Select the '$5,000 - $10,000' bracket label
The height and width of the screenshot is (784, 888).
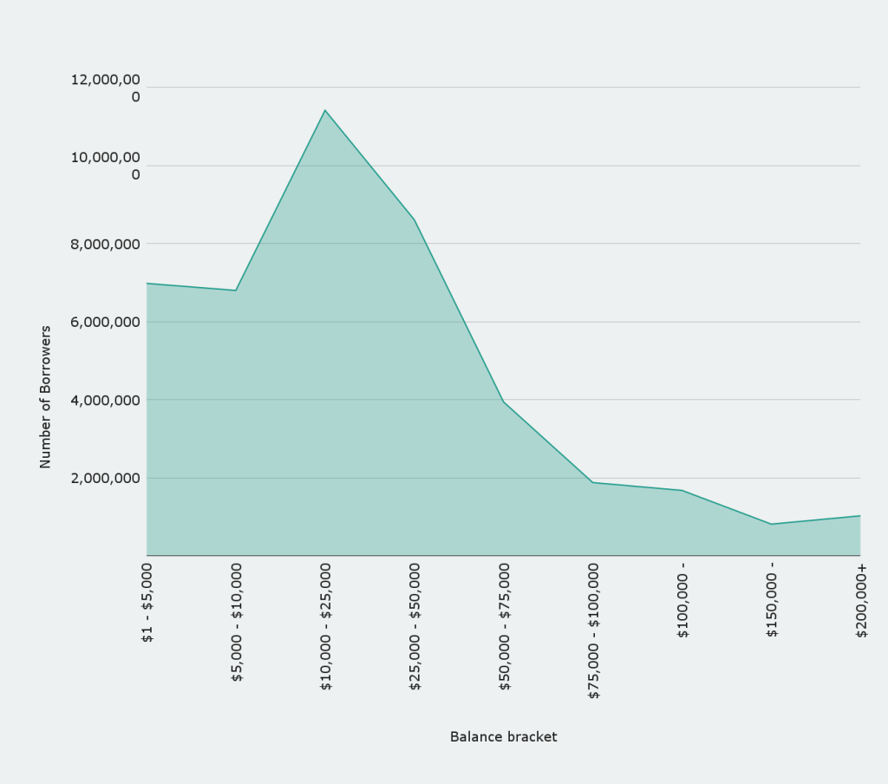pos(237,621)
